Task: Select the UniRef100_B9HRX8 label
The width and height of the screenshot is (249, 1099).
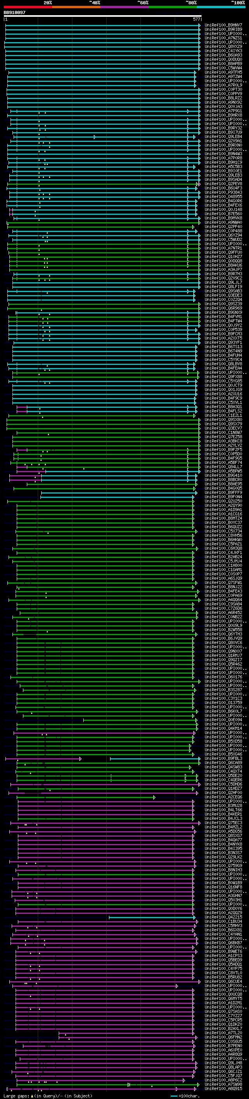Action: 223,115
